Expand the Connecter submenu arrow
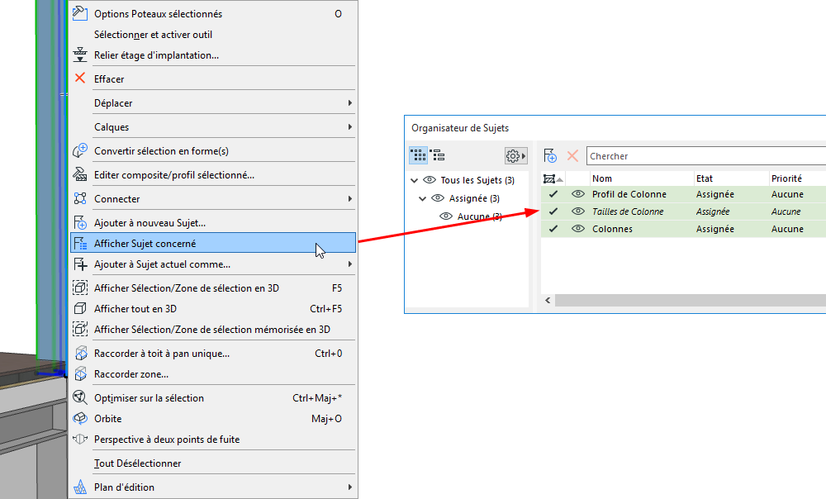826x499 pixels. pyautogui.click(x=349, y=198)
